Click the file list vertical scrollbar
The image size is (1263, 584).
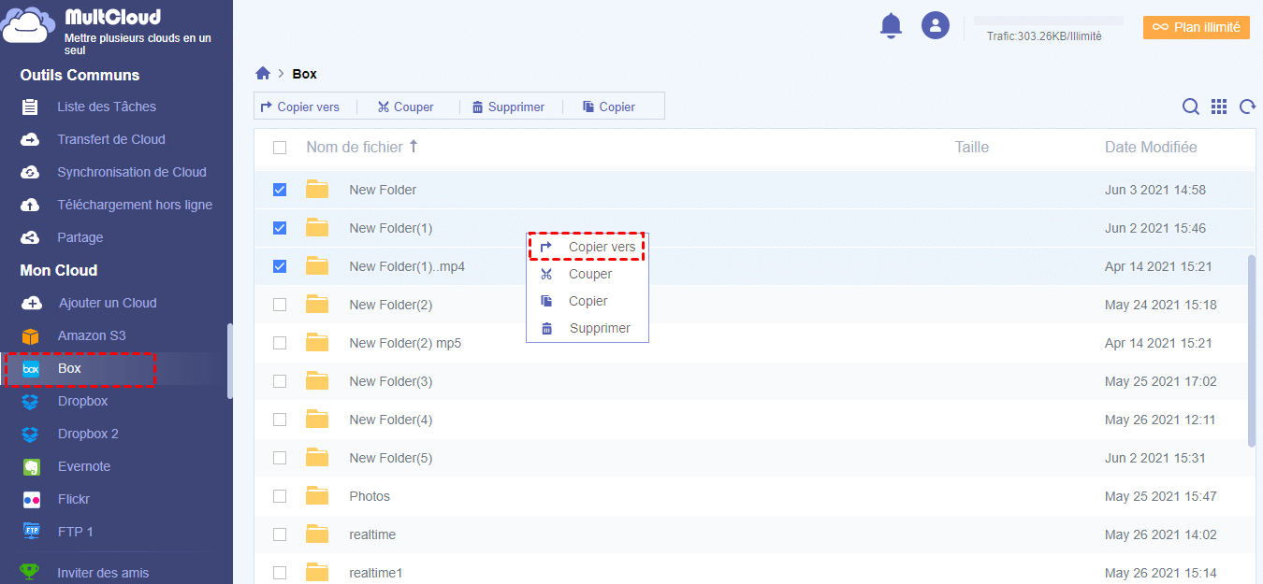(x=1252, y=350)
